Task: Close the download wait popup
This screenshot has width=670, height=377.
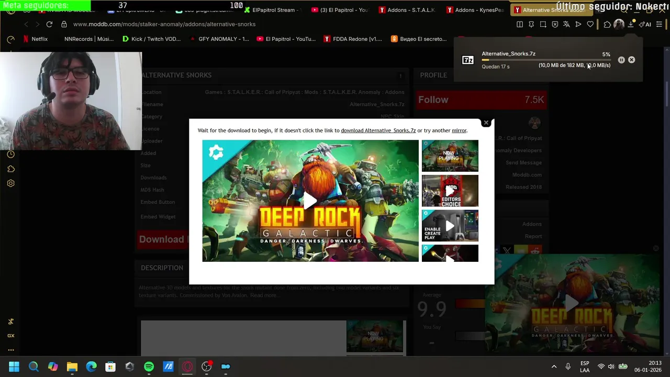Action: (486, 123)
